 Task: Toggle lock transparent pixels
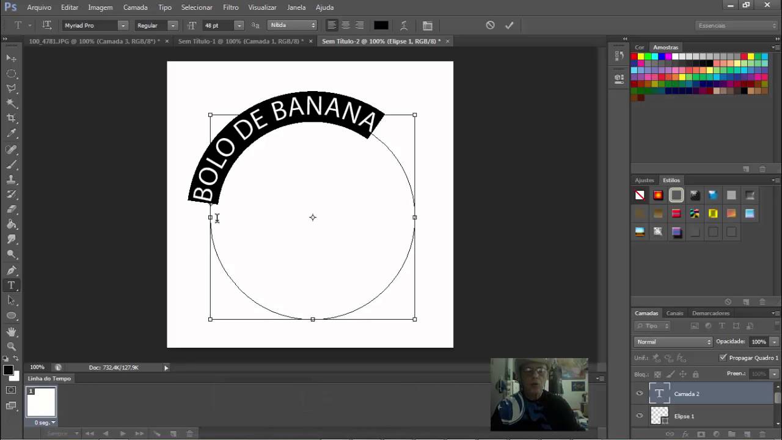pos(657,374)
